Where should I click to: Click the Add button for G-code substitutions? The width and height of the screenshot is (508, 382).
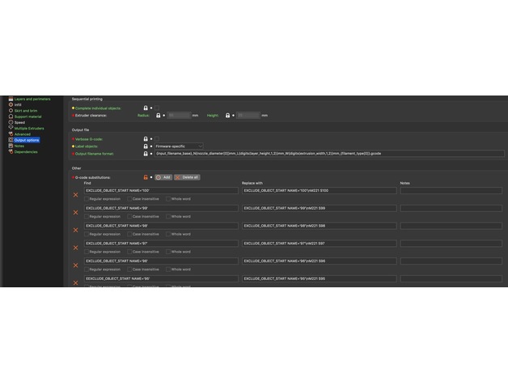coord(163,176)
